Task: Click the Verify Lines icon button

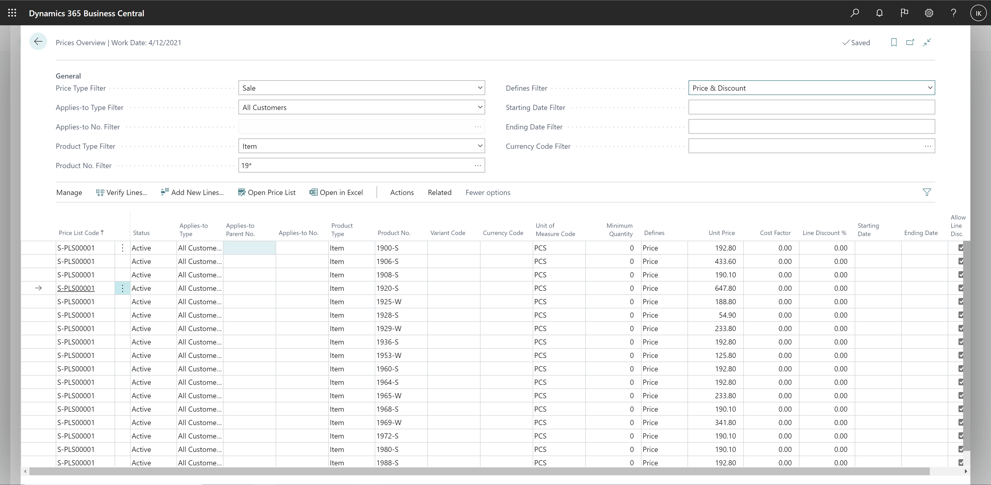Action: click(99, 192)
